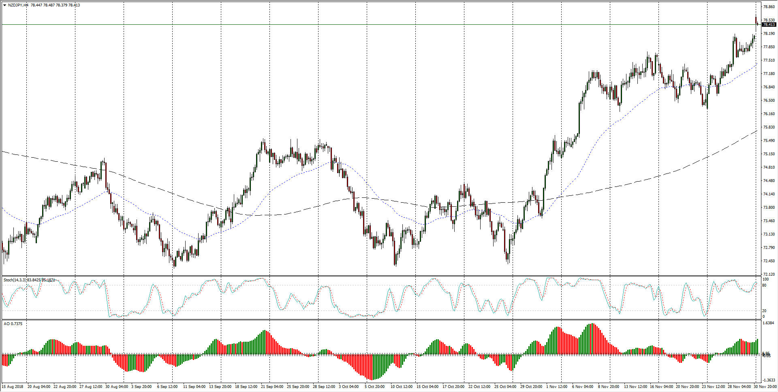Click the 21 Sep 04:00 time label
The height and width of the screenshot is (392, 778).
(x=272, y=387)
